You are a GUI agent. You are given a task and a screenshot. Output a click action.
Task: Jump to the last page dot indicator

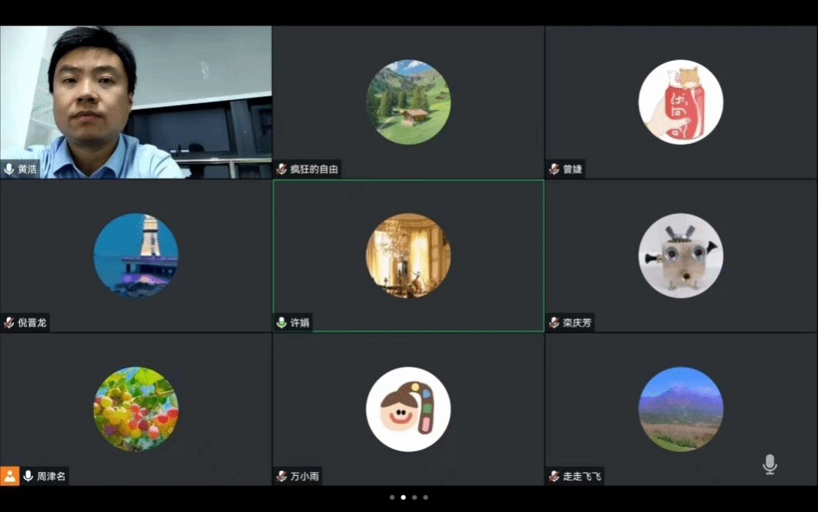tap(425, 497)
